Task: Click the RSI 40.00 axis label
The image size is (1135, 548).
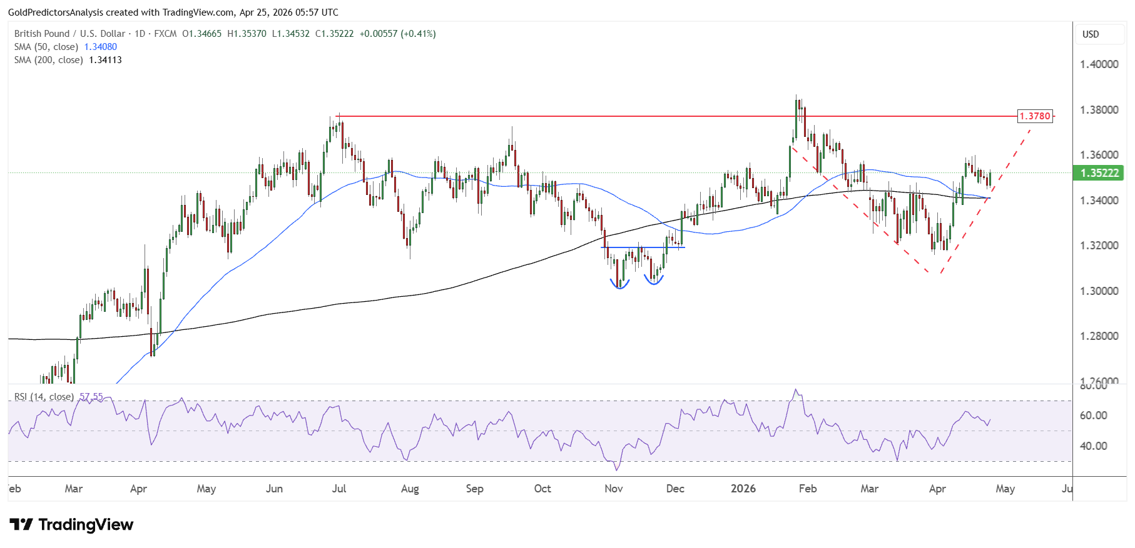Action: point(1094,446)
